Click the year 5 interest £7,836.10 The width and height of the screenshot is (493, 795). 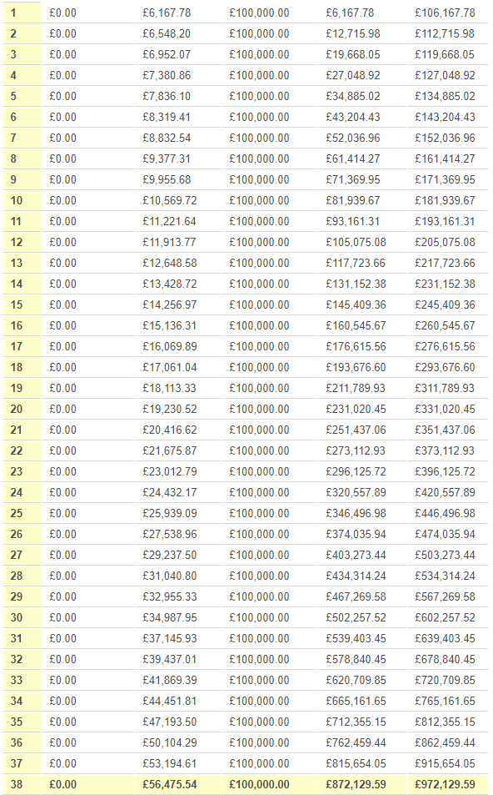click(x=167, y=96)
